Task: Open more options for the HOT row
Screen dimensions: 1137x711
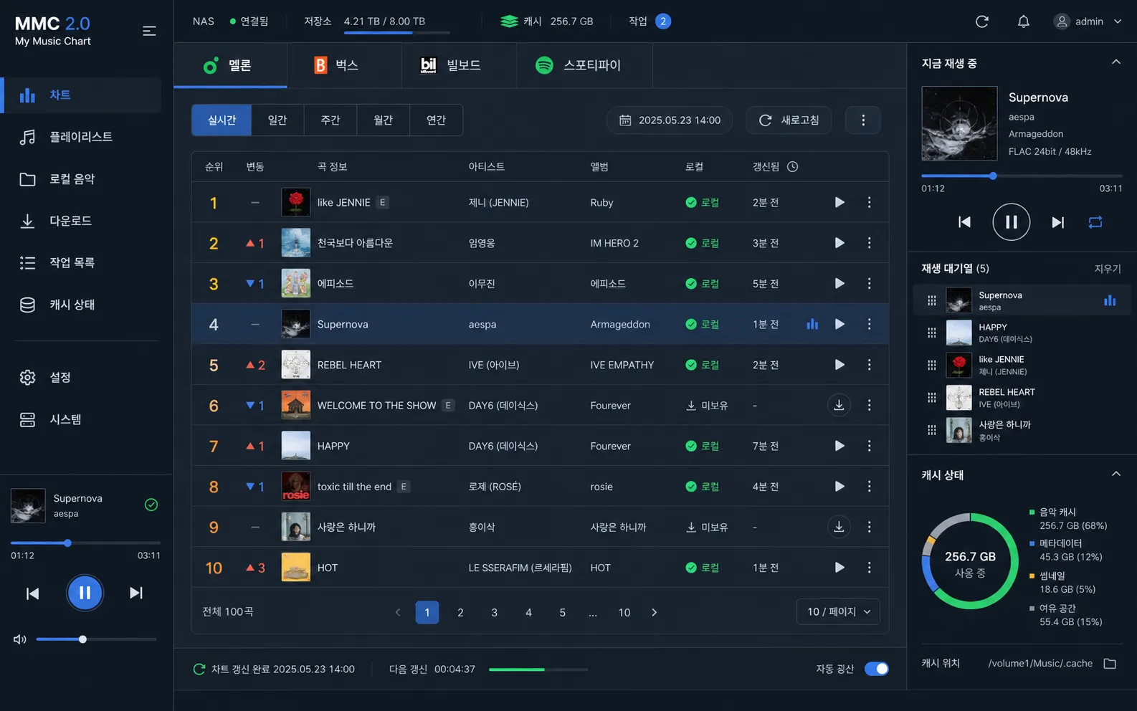Action: coord(870,568)
